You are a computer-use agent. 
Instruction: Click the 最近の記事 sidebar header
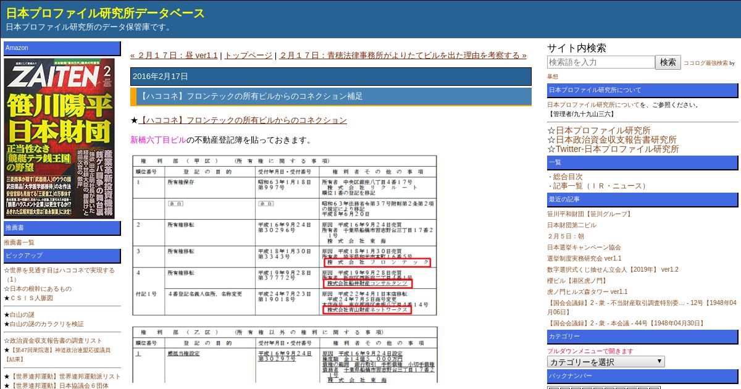tap(643, 199)
